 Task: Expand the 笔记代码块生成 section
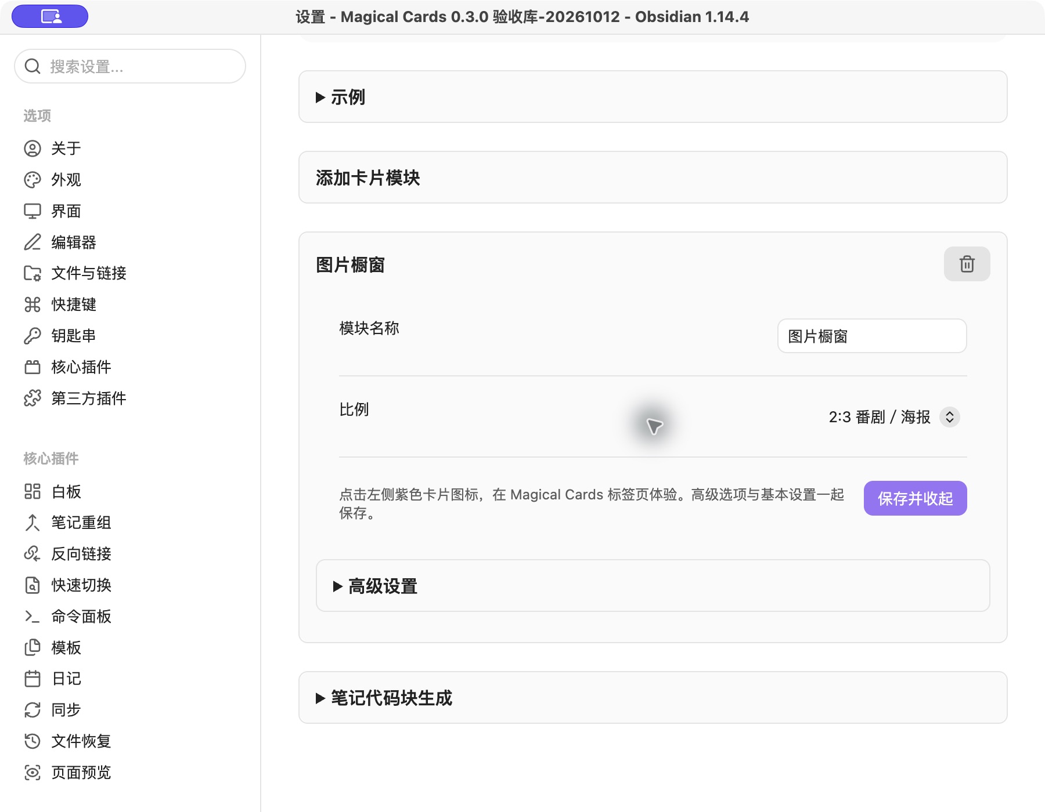pyautogui.click(x=653, y=698)
